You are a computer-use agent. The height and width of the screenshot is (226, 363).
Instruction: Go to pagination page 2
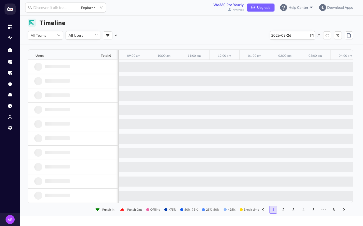click(x=283, y=210)
